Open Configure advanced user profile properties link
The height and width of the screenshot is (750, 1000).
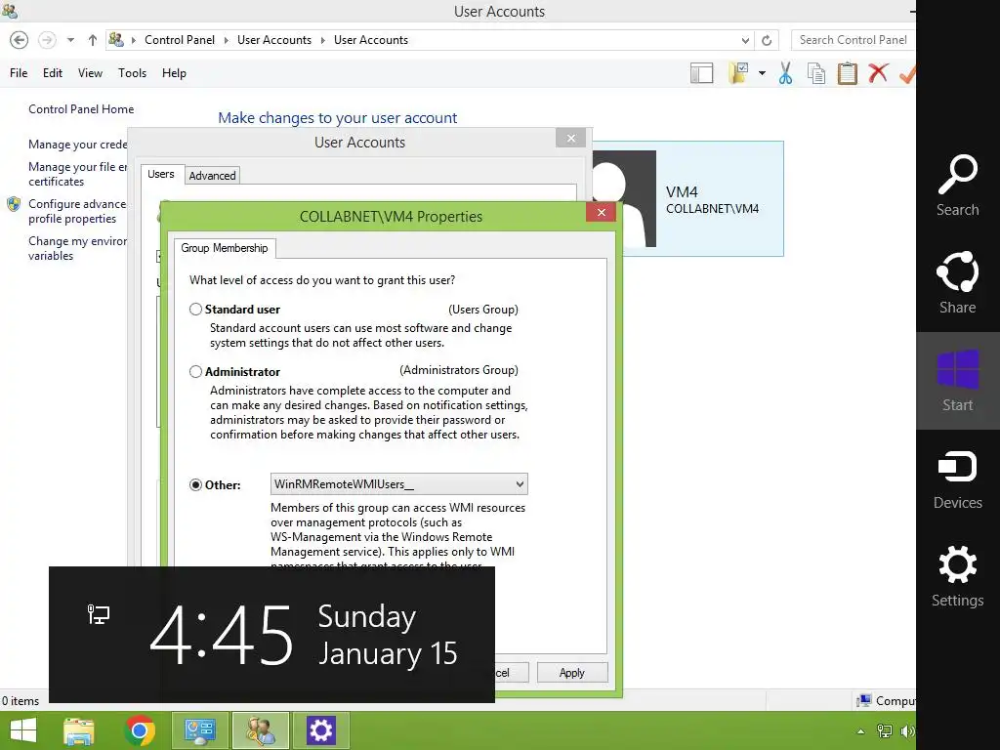pos(77,211)
